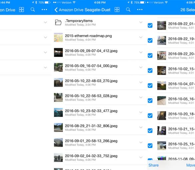Image resolution: width=195 pixels, height=170 pixels.
Task: Uncheck the 2016-10-25_15 photo checkbox
Action: (x=150, y=146)
